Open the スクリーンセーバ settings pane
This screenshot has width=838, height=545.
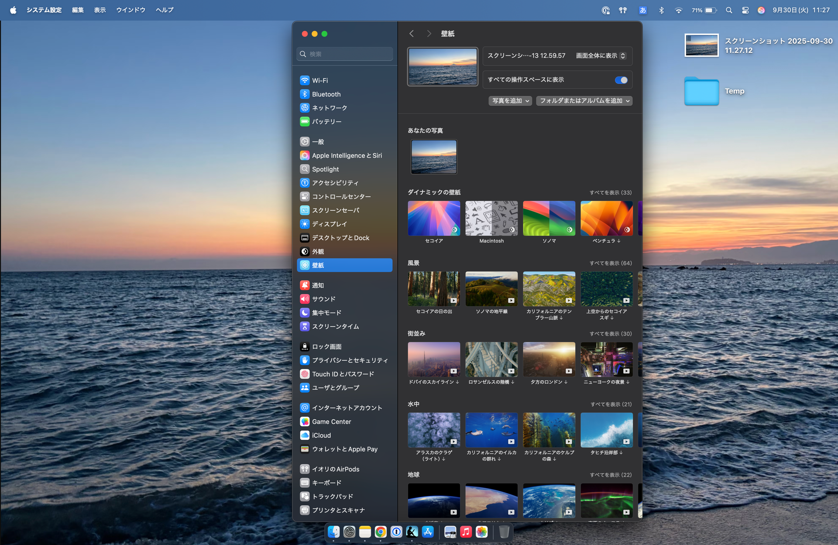[336, 210]
